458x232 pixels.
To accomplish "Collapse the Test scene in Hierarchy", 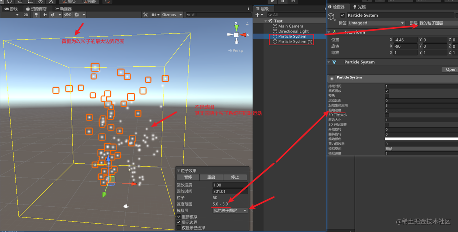I will [x=265, y=21].
